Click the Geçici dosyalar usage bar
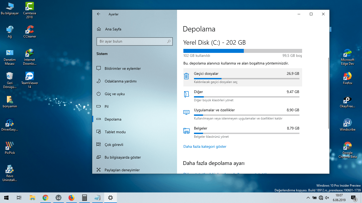 247,79
